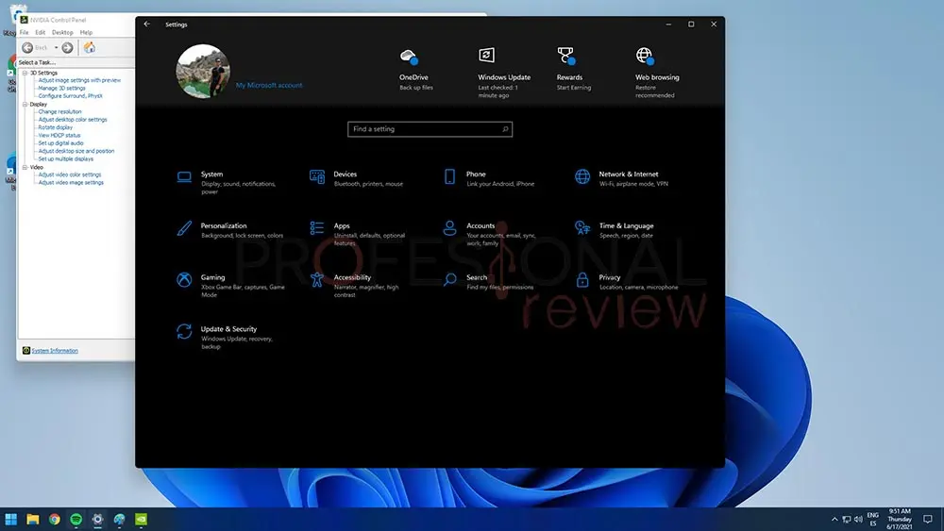944x531 pixels.
Task: Select Rotate display
Action: click(x=56, y=127)
